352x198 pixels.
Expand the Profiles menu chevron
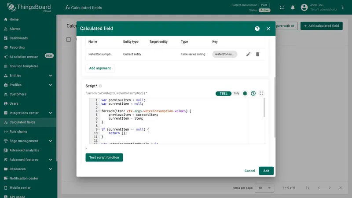point(51,85)
